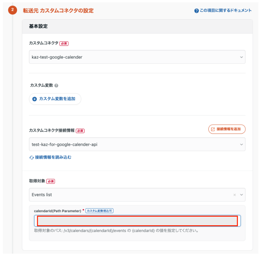
Task: Open the この項目に関するドキュメント link
Action: click(225, 11)
